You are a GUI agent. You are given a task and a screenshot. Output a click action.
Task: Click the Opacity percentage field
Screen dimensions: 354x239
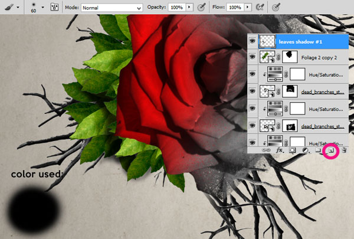(x=176, y=8)
